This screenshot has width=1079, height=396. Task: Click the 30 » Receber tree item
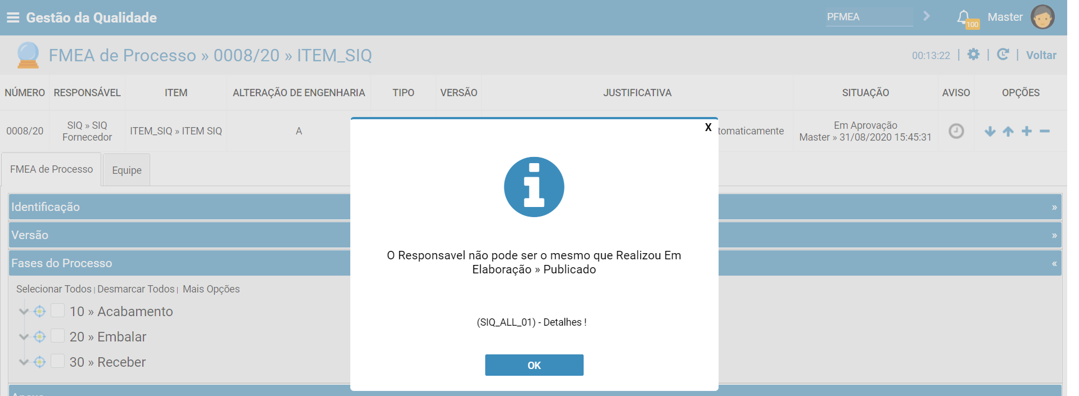(108, 362)
